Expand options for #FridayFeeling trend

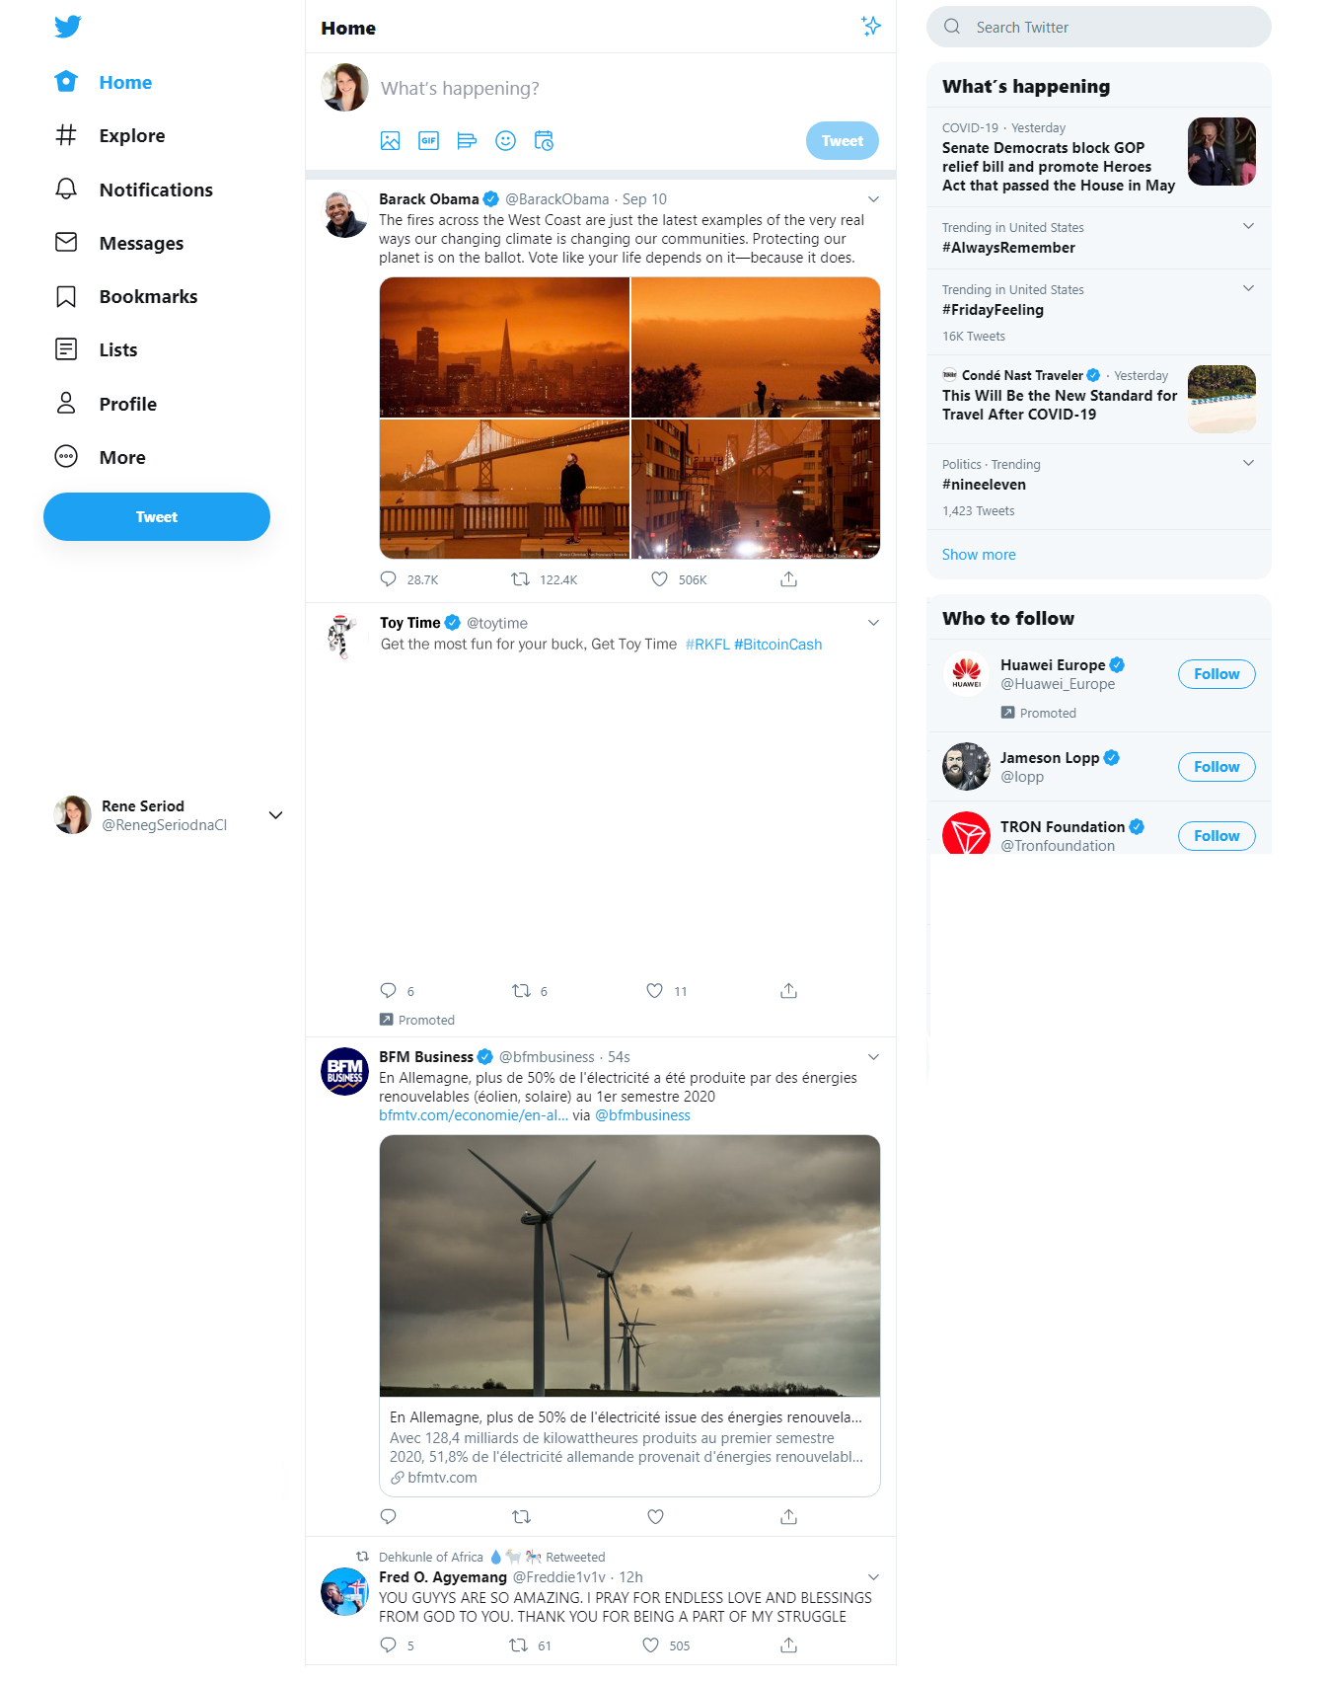tap(1248, 289)
